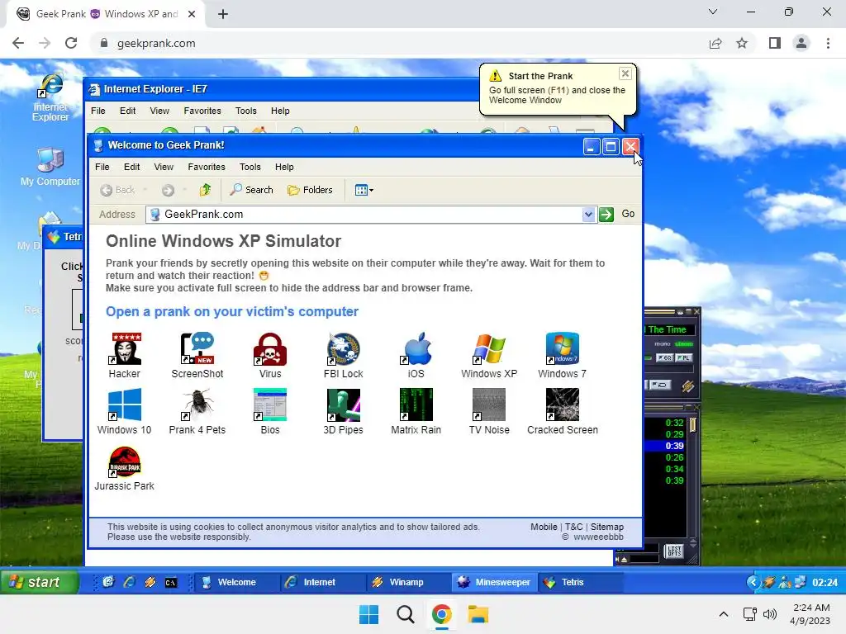
Task: Click the Folders toolbar button
Action: (311, 190)
